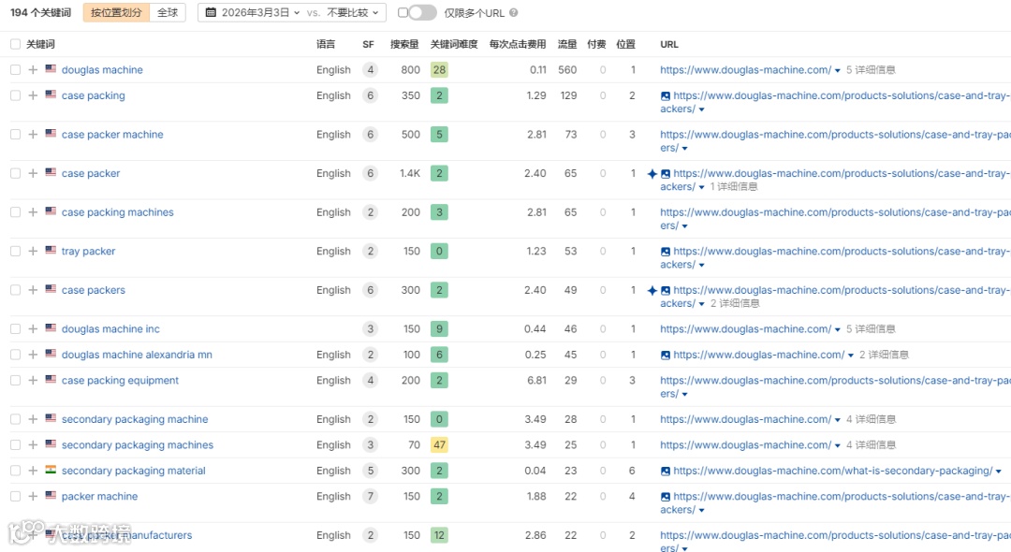
Task: Click search volume 1.4K for case packer
Action: coord(409,173)
